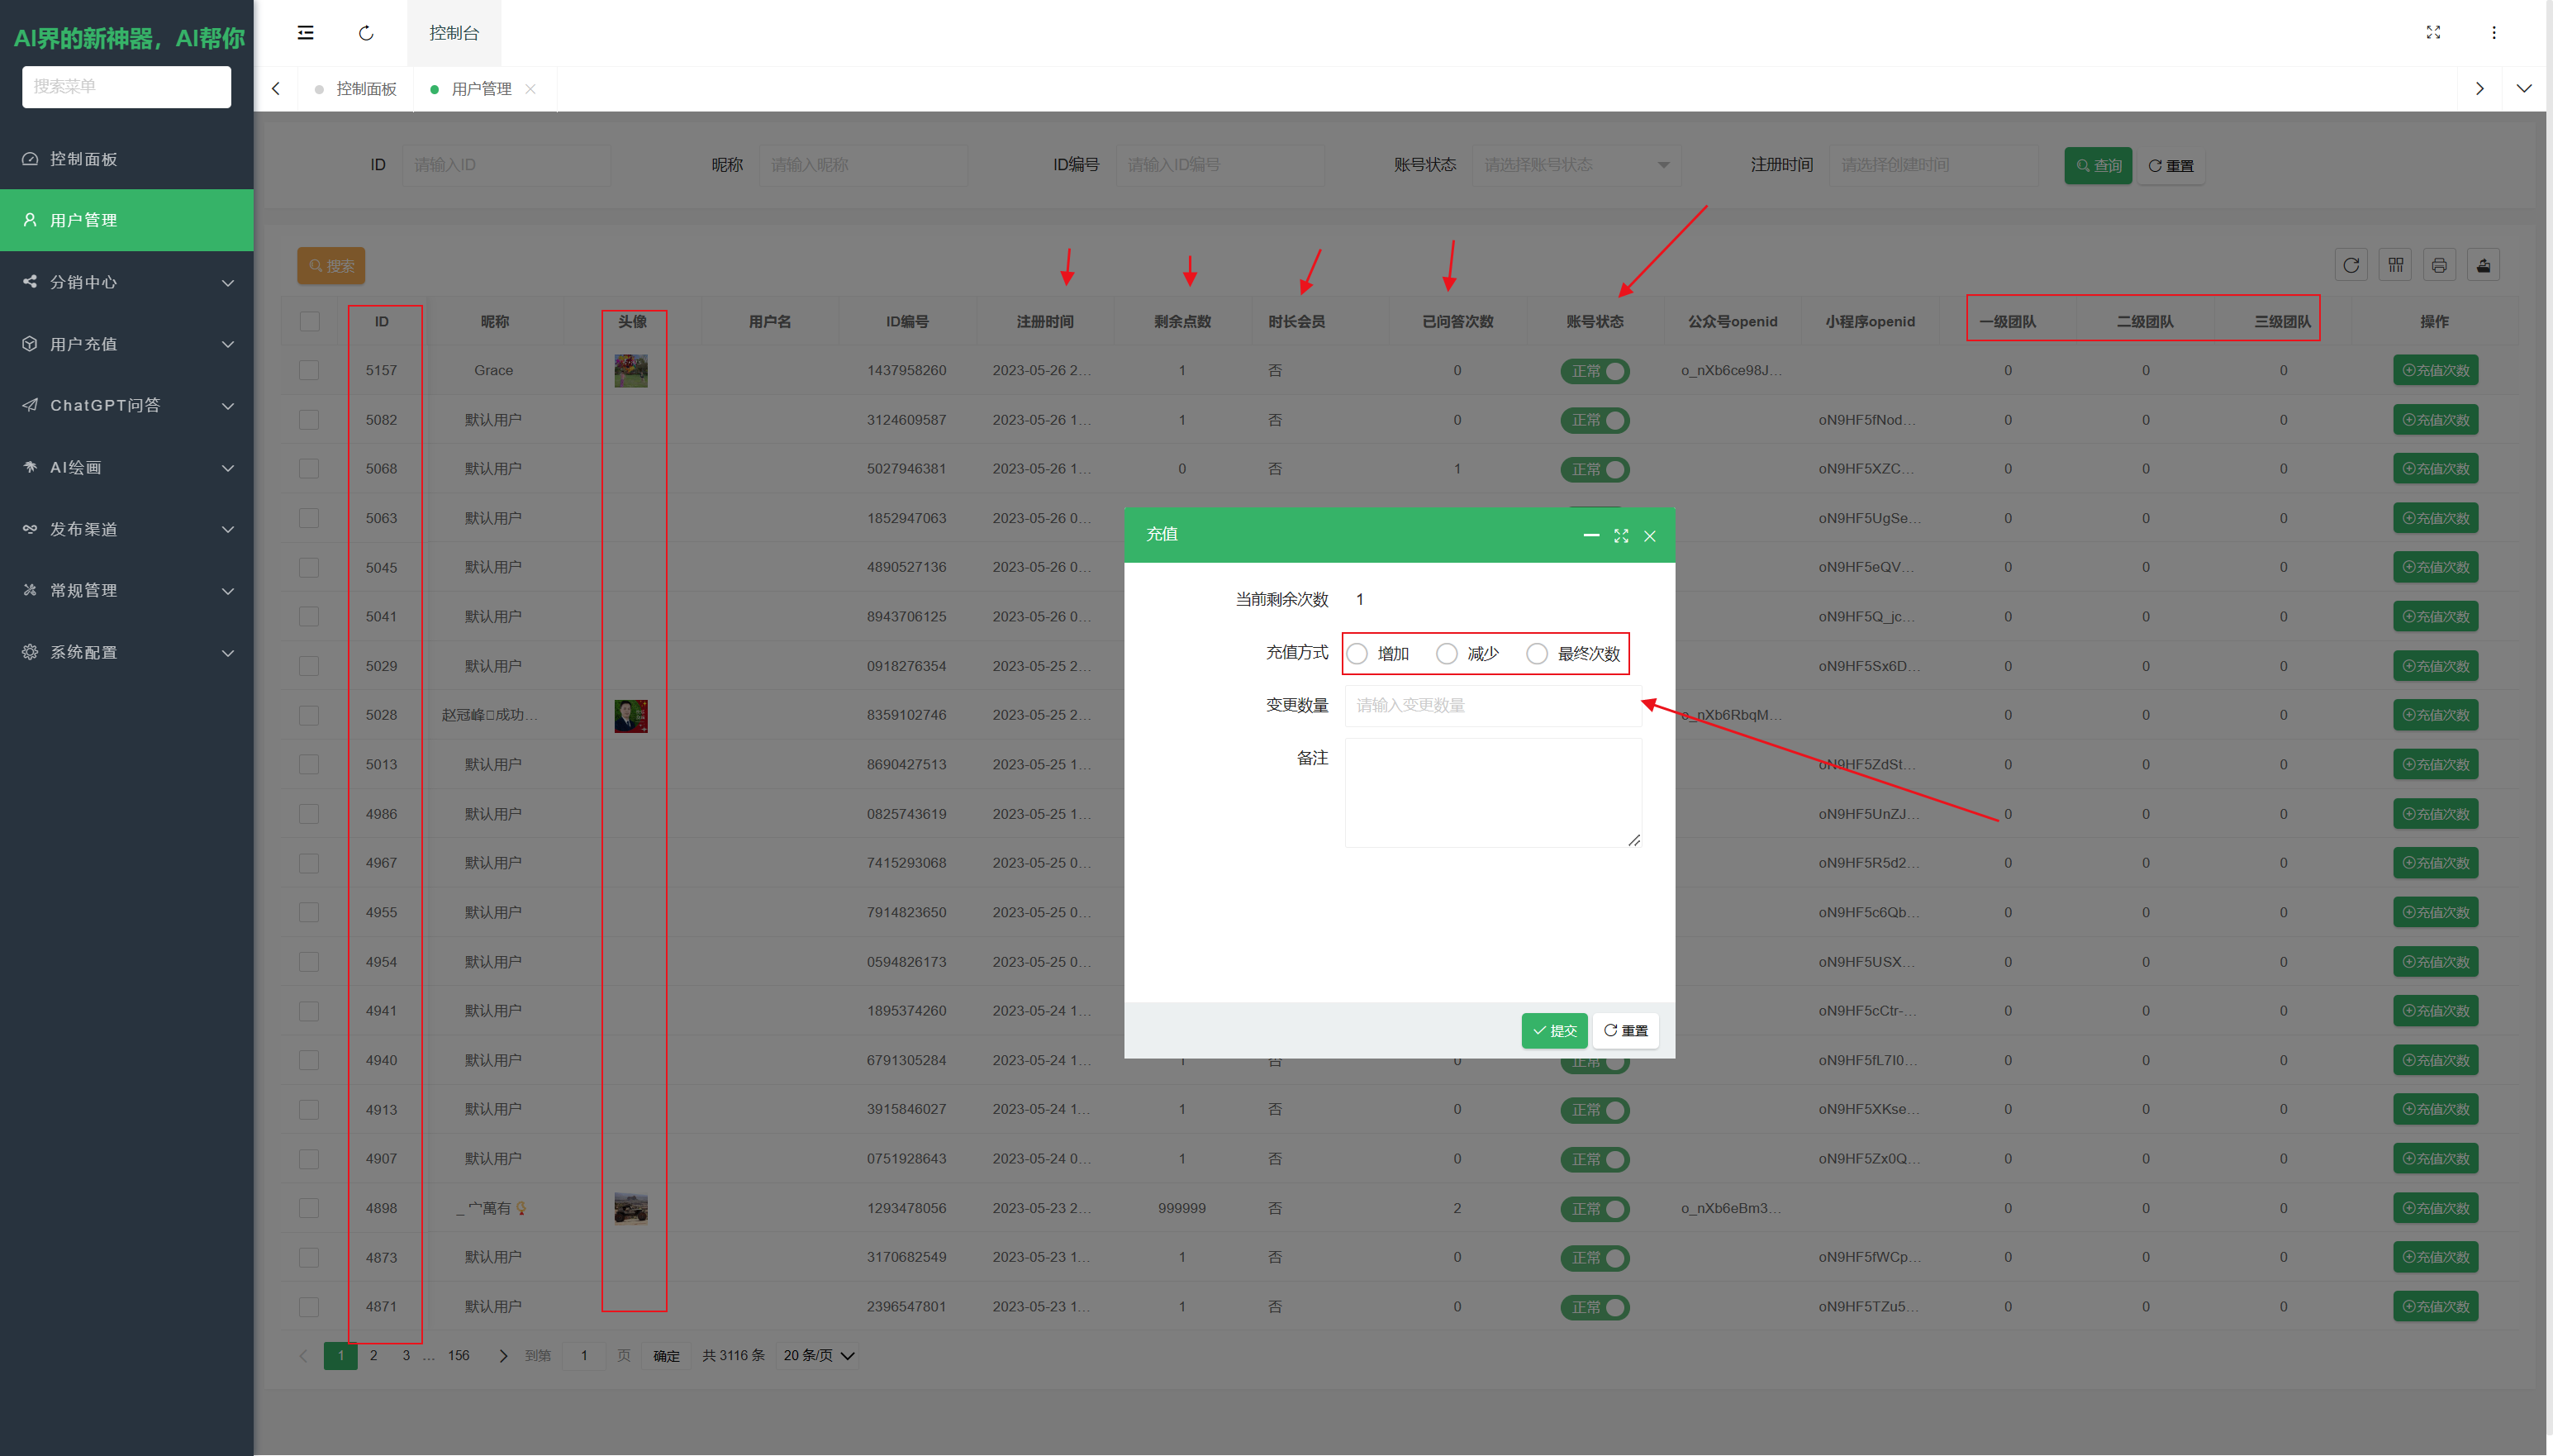Print the table with the printer icon
The height and width of the screenshot is (1456, 2553).
pyautogui.click(x=2440, y=265)
